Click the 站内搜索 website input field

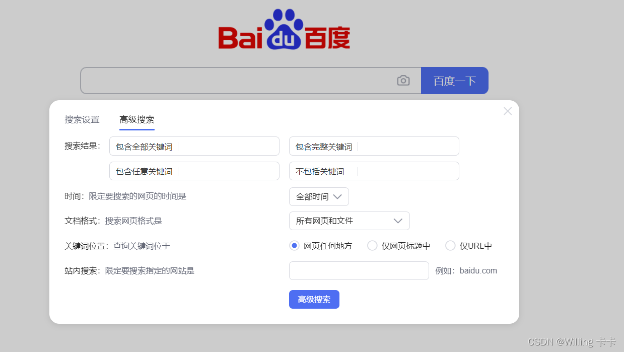(359, 270)
